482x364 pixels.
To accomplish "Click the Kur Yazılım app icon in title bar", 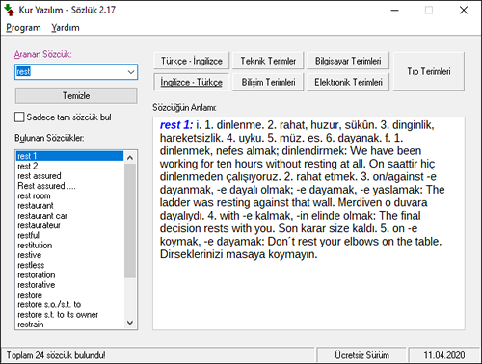I will pos(10,10).
